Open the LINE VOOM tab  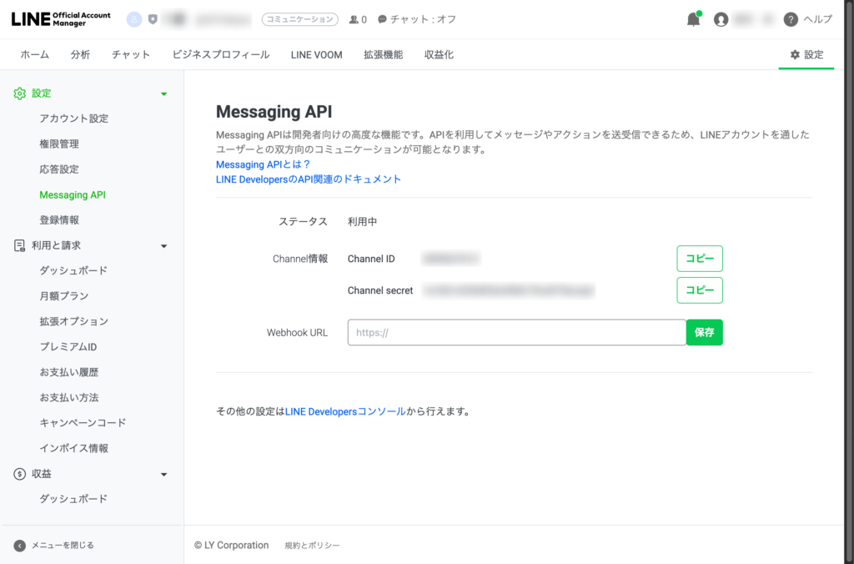click(316, 55)
